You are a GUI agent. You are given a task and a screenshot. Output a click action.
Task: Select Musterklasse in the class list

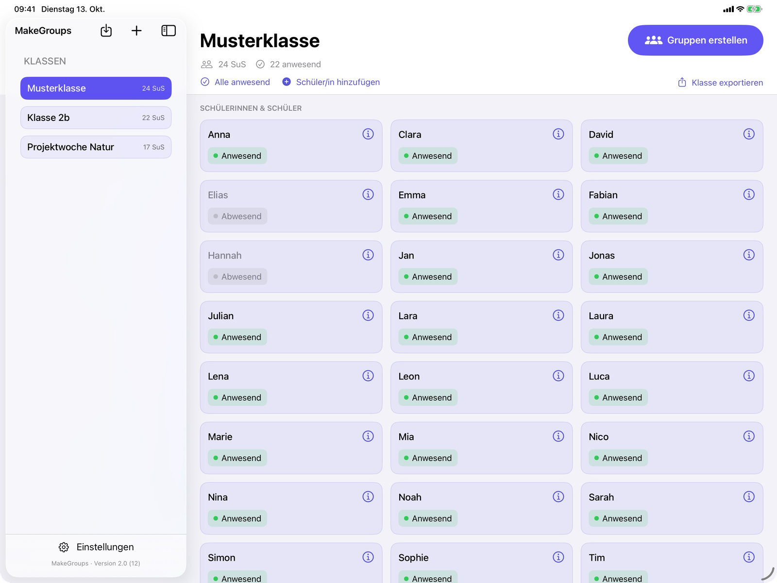pyautogui.click(x=96, y=88)
